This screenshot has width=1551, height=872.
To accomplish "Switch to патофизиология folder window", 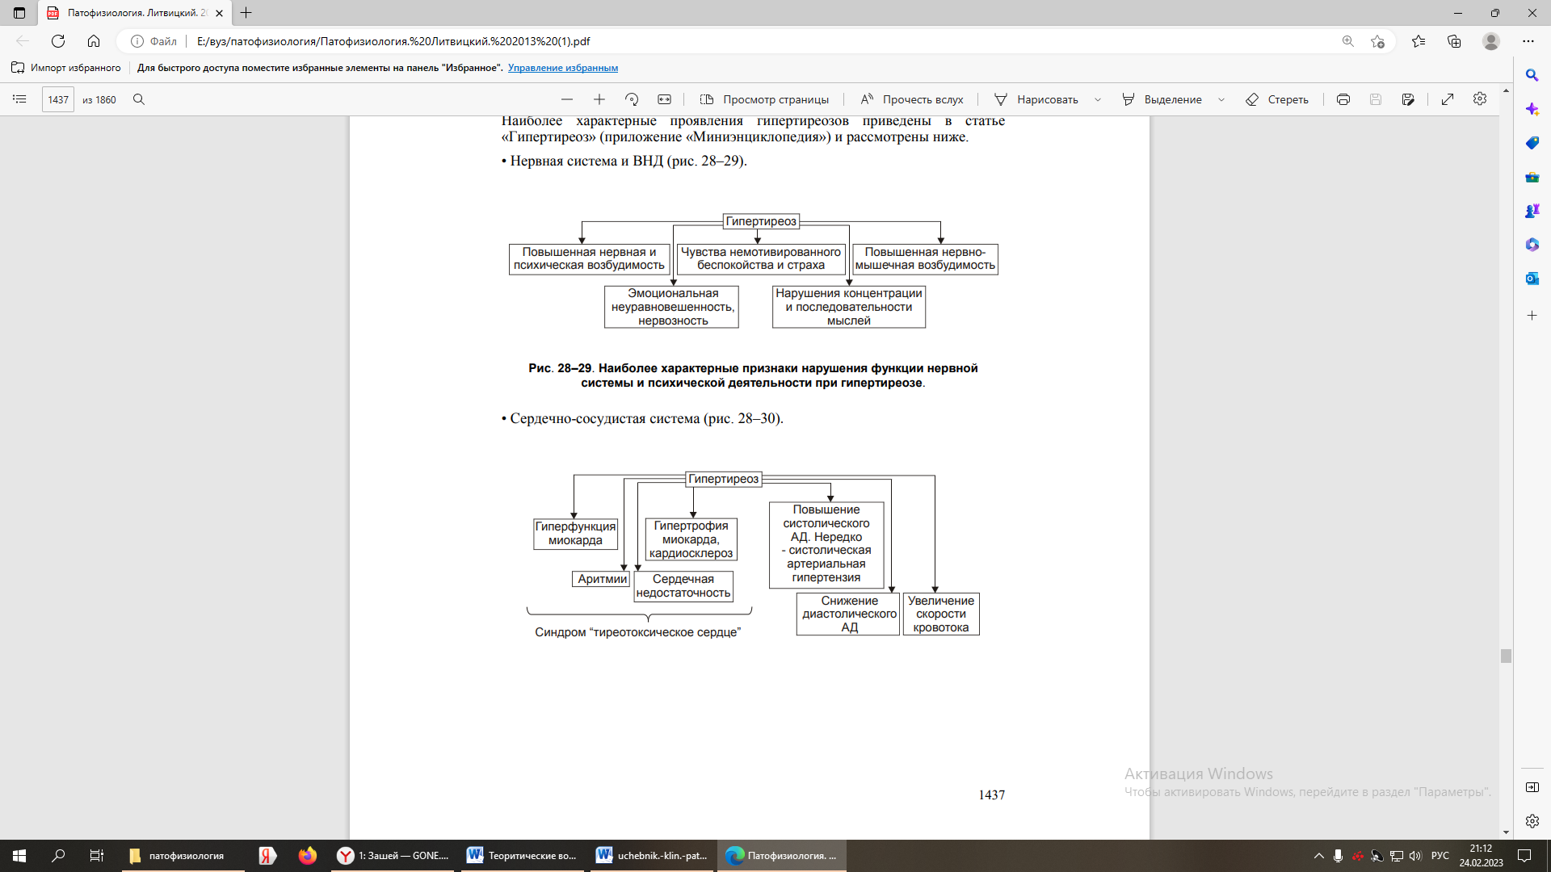I will click(183, 856).
